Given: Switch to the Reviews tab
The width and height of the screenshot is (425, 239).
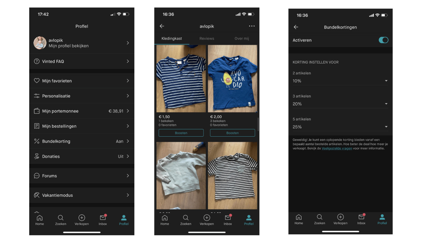Looking at the screenshot, I should click(x=207, y=39).
